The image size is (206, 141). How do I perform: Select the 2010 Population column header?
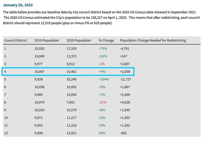[47, 40]
